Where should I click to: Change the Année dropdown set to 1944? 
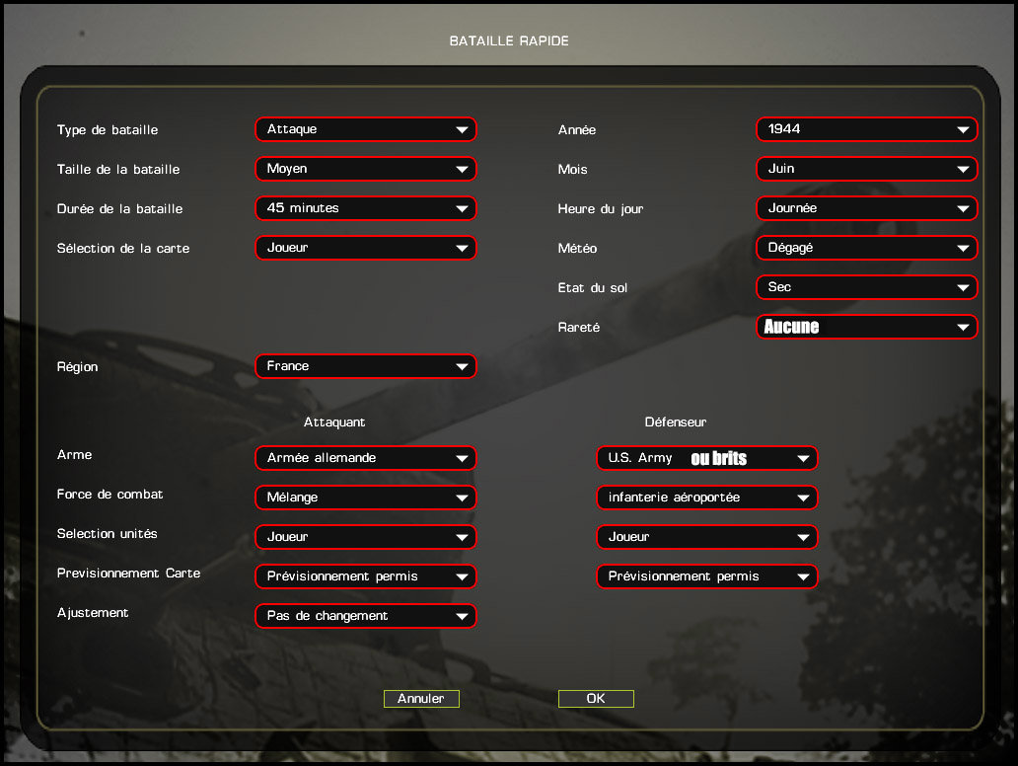coord(867,129)
